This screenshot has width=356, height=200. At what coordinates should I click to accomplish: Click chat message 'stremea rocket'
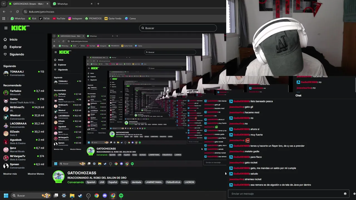point(253,179)
